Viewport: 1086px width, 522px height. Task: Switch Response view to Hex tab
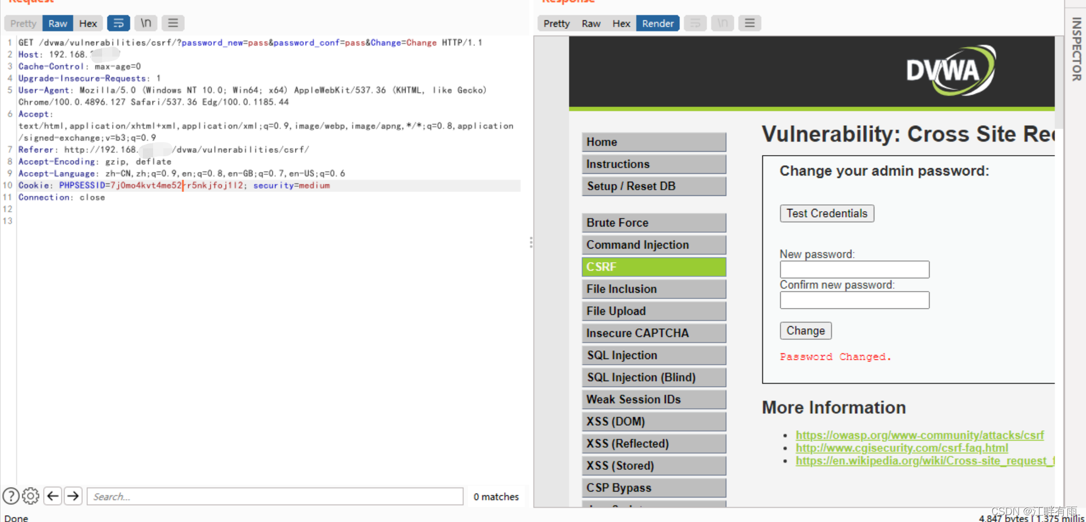point(622,23)
